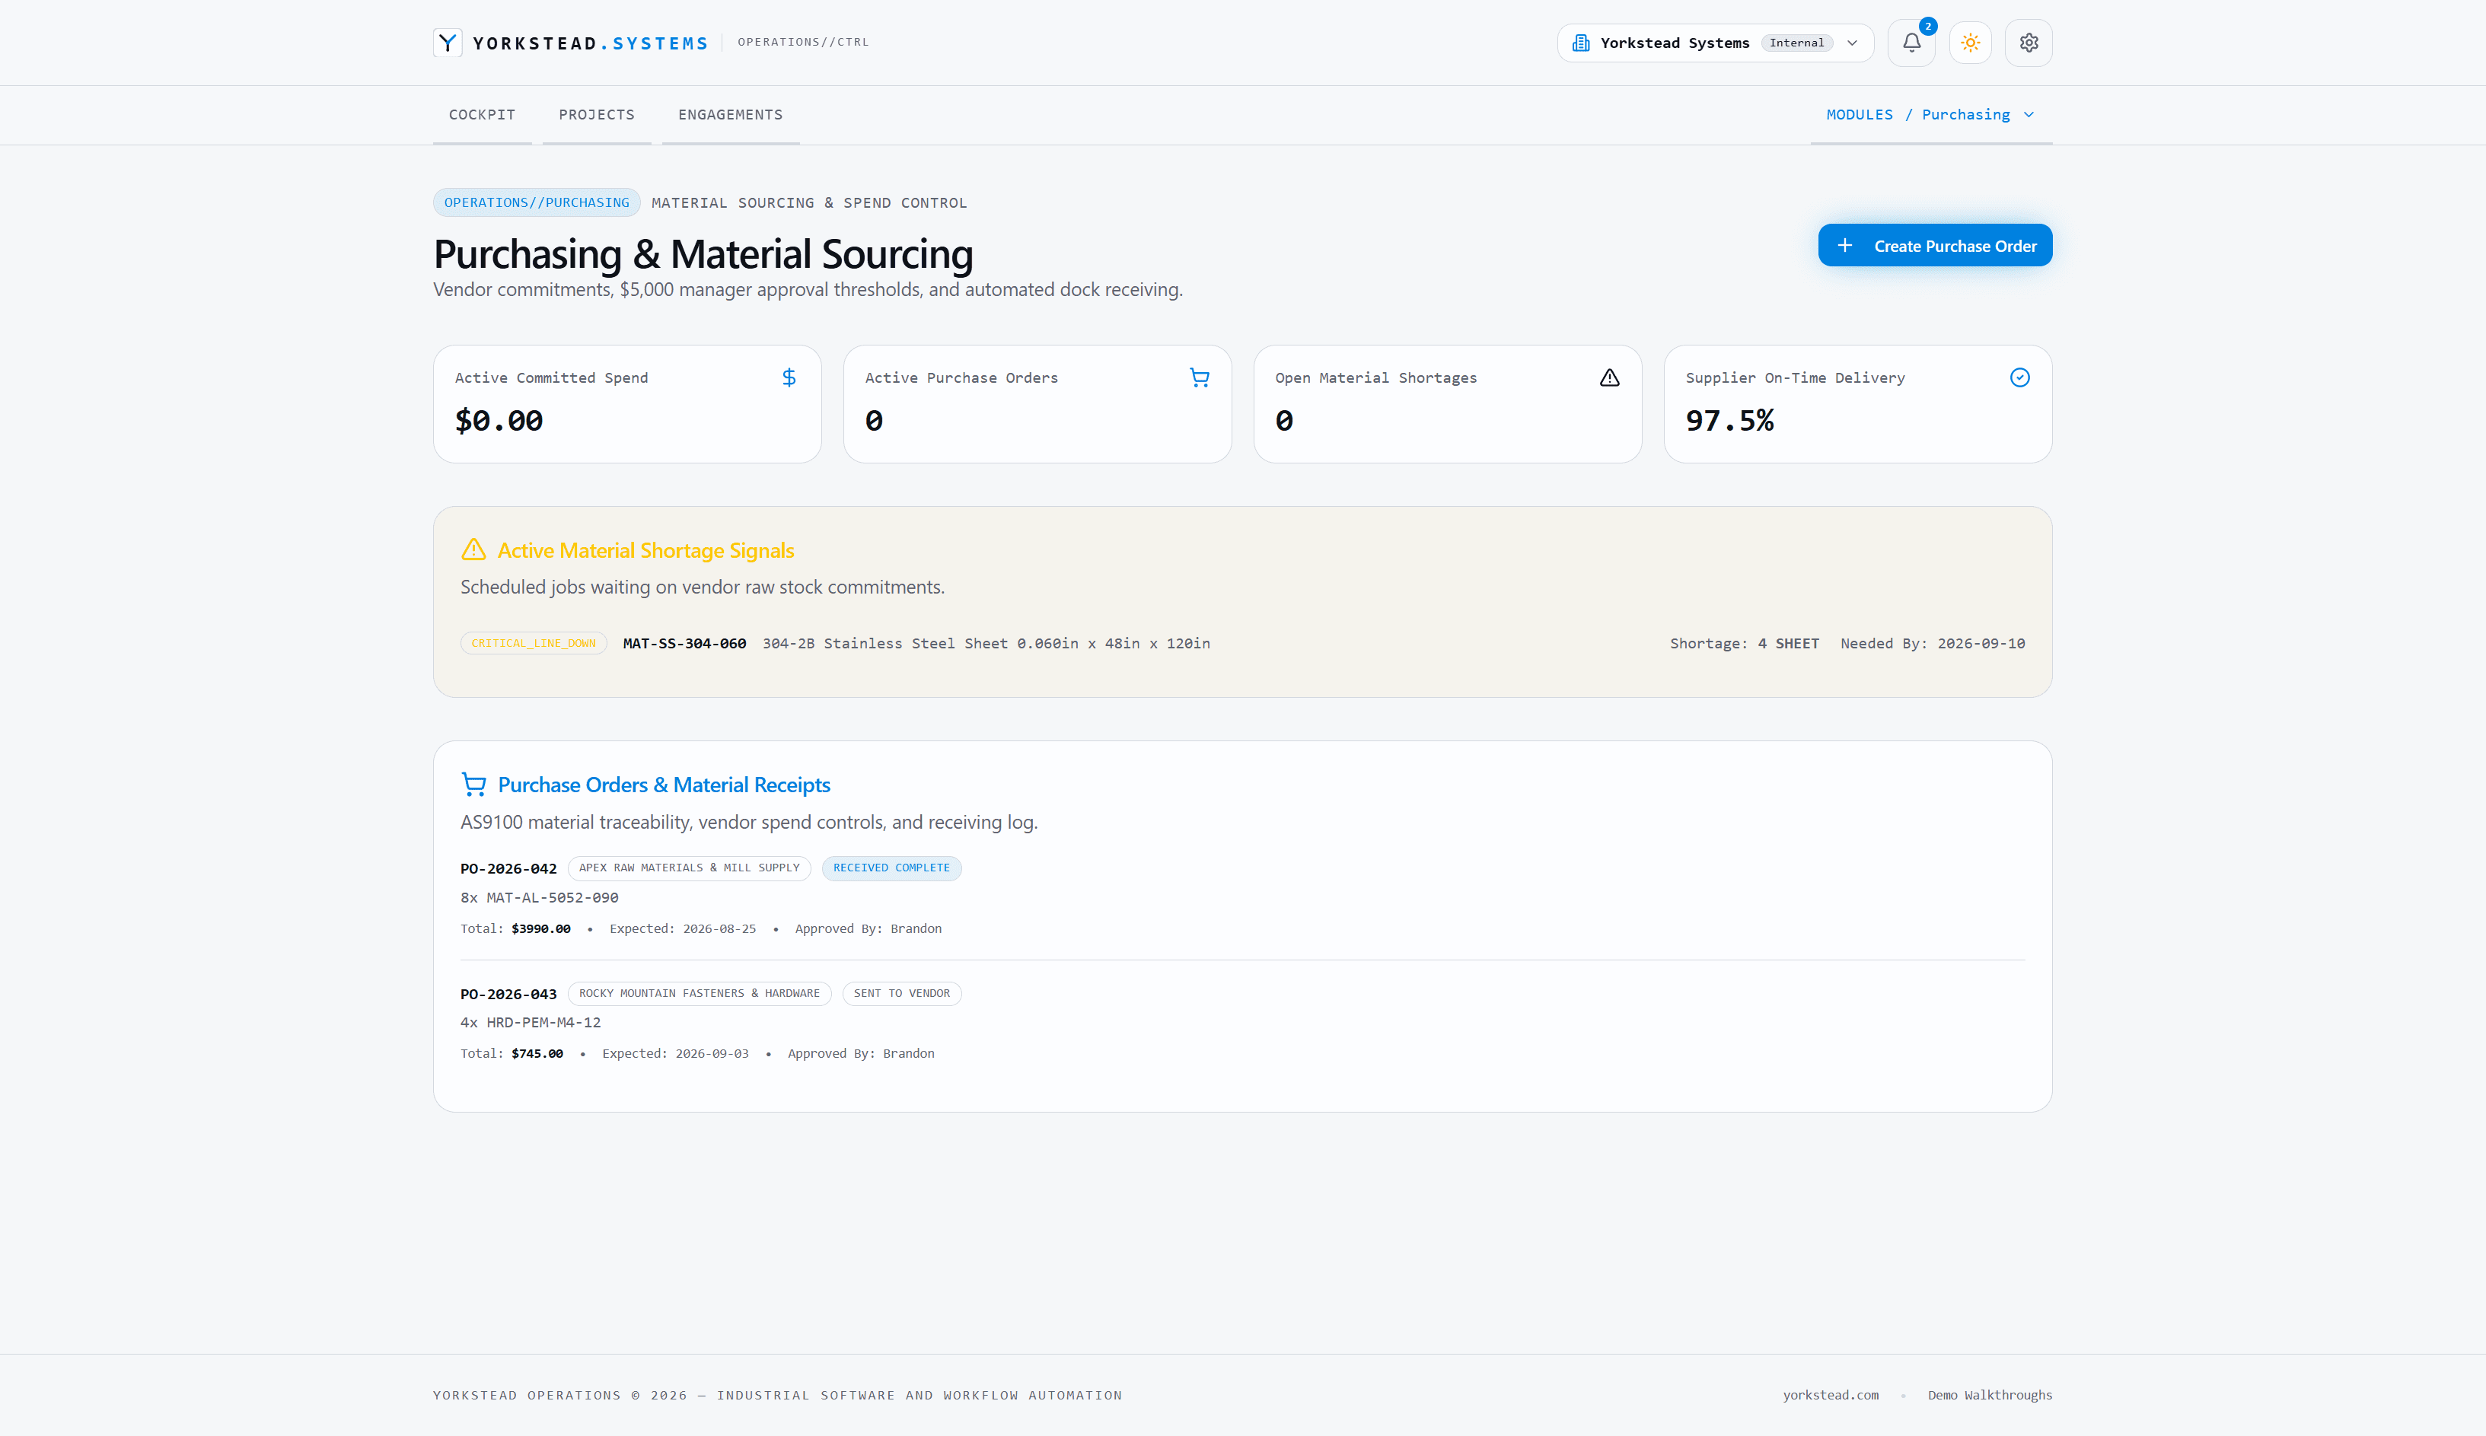Click the cart icon on Active Purchase Orders

(x=1200, y=377)
